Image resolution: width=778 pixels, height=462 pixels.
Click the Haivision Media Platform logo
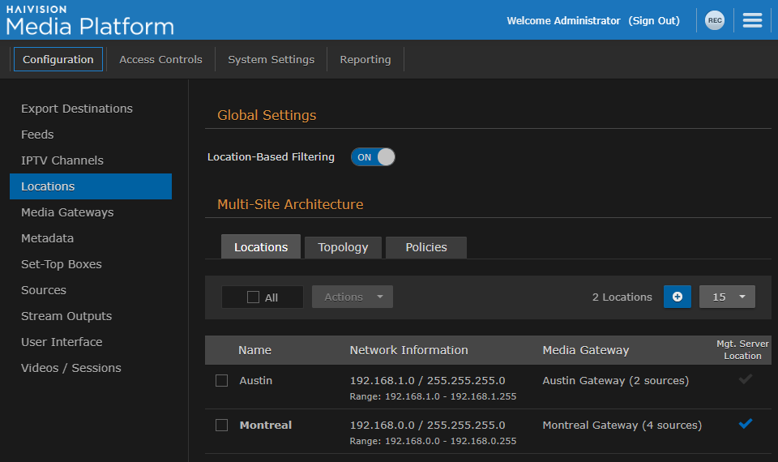[x=89, y=21]
